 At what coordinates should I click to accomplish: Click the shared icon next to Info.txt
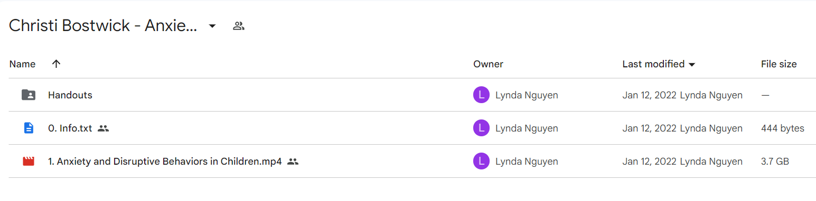(x=104, y=128)
